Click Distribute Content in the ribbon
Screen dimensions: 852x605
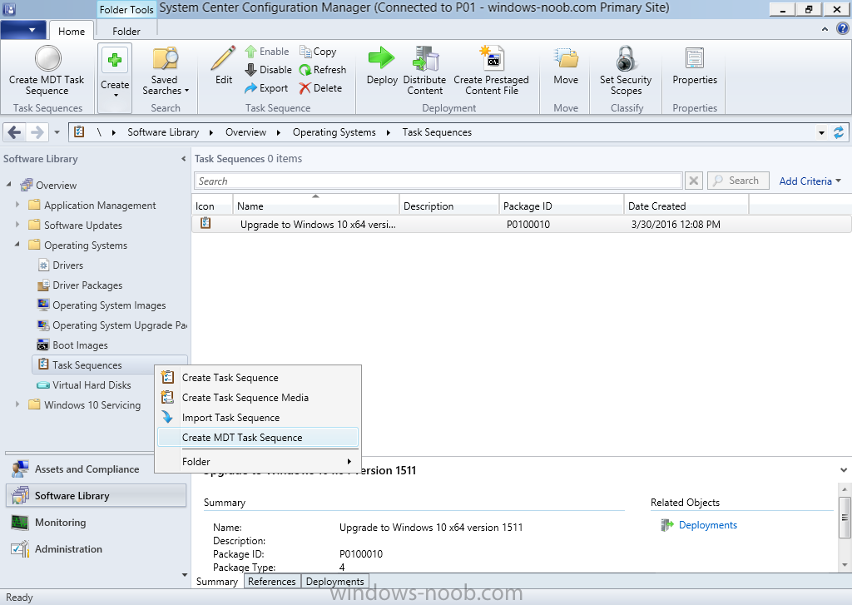coord(425,72)
